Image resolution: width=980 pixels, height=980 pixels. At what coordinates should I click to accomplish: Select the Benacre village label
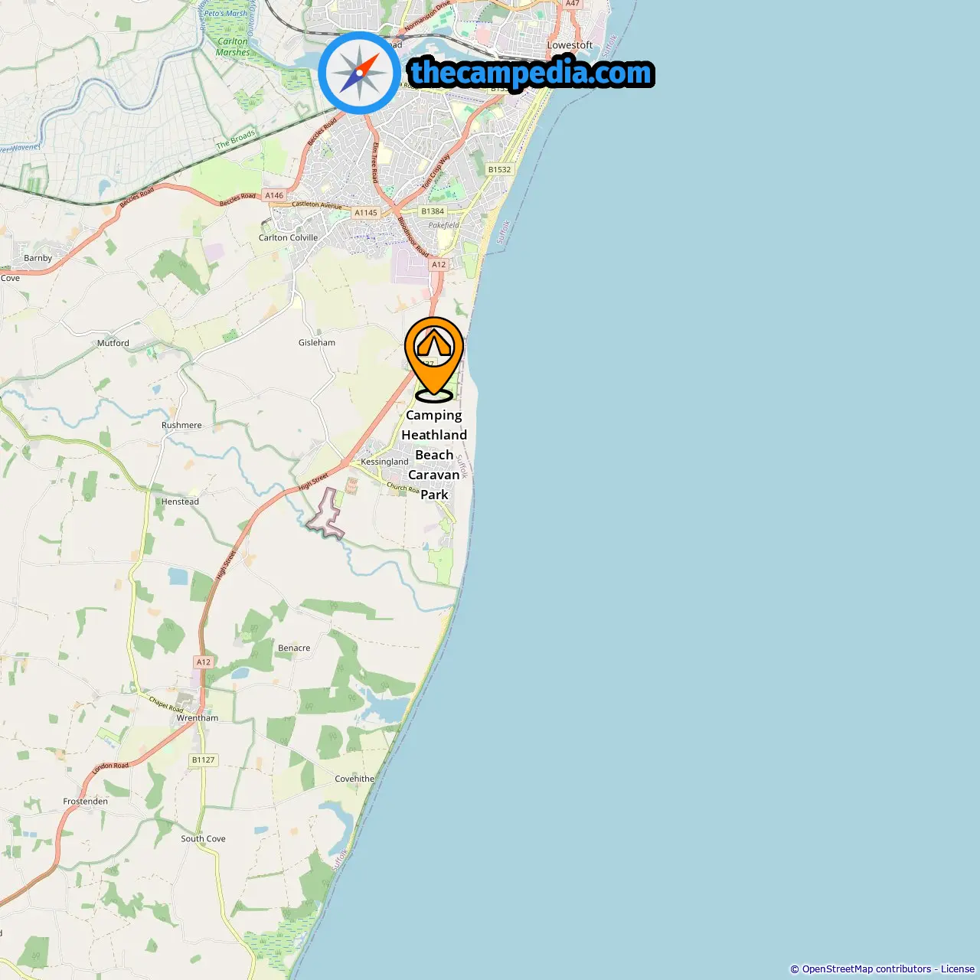[x=294, y=648]
